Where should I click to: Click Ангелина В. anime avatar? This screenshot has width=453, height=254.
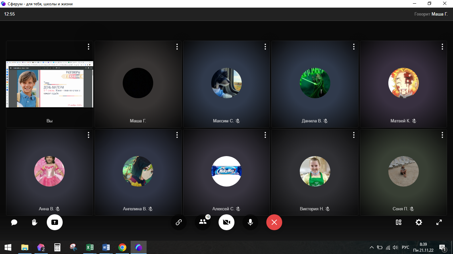[138, 171]
